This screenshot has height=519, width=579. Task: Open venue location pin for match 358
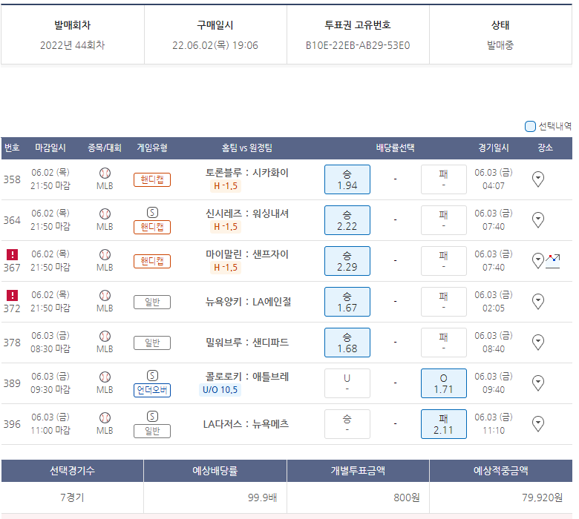pyautogui.click(x=538, y=179)
